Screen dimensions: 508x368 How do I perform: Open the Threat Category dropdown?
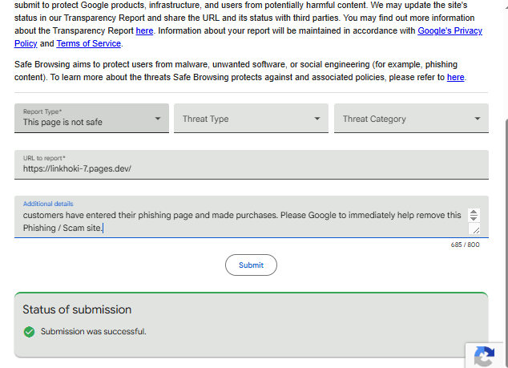411,119
